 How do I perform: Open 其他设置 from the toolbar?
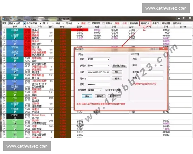tap(166, 23)
